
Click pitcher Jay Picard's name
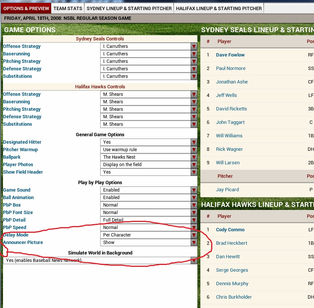227,190
